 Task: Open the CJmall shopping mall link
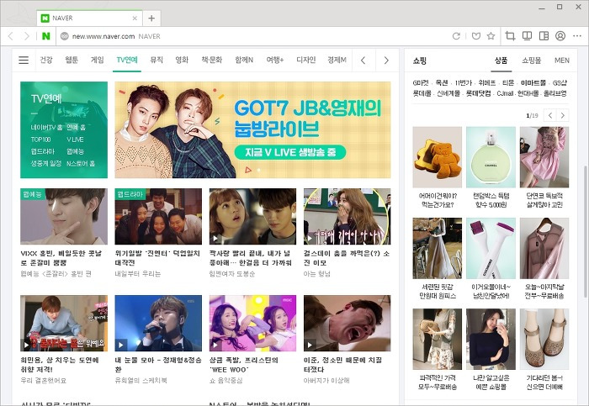point(505,93)
